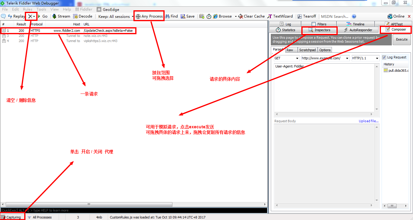This screenshot has height=220, width=413.
Task: Click the camera screenshot toolbar icon
Action: point(202,16)
